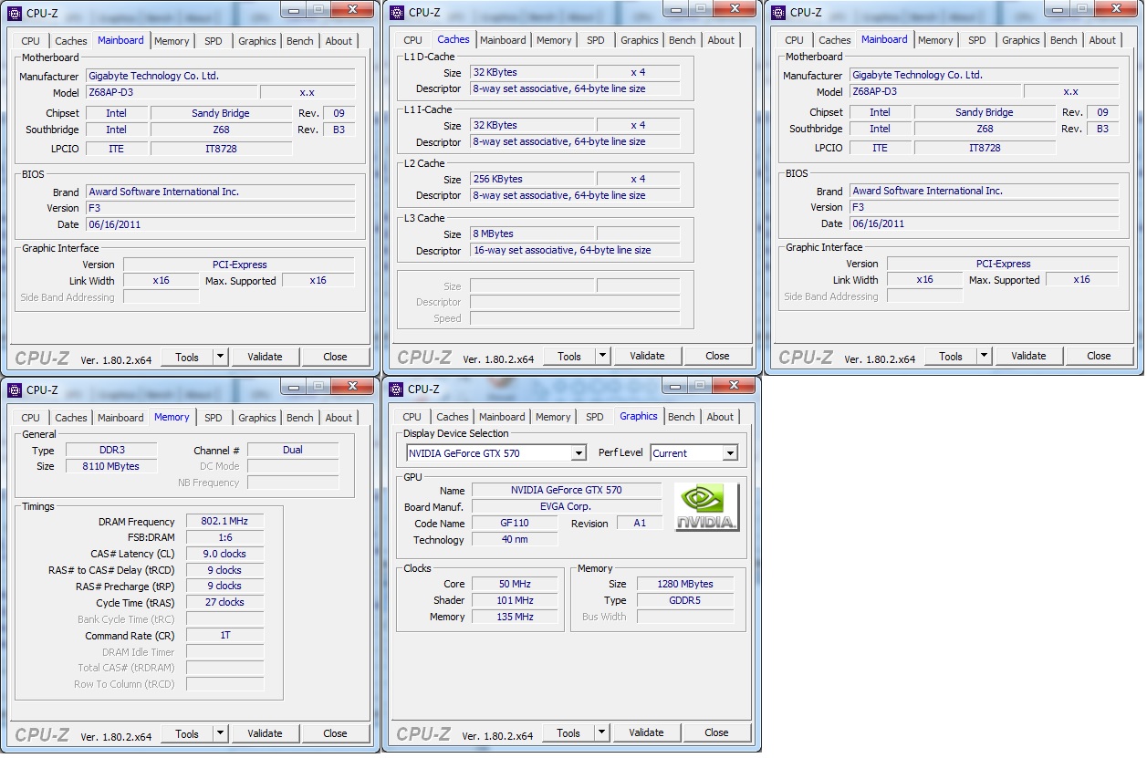Click the L2 Cache size value 256 KBytes

(x=532, y=179)
